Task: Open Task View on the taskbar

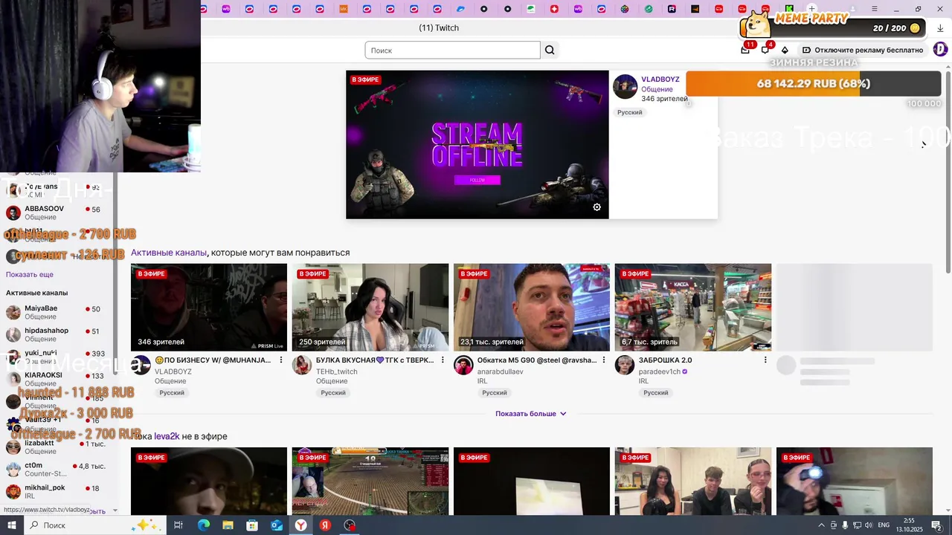Action: (178, 525)
